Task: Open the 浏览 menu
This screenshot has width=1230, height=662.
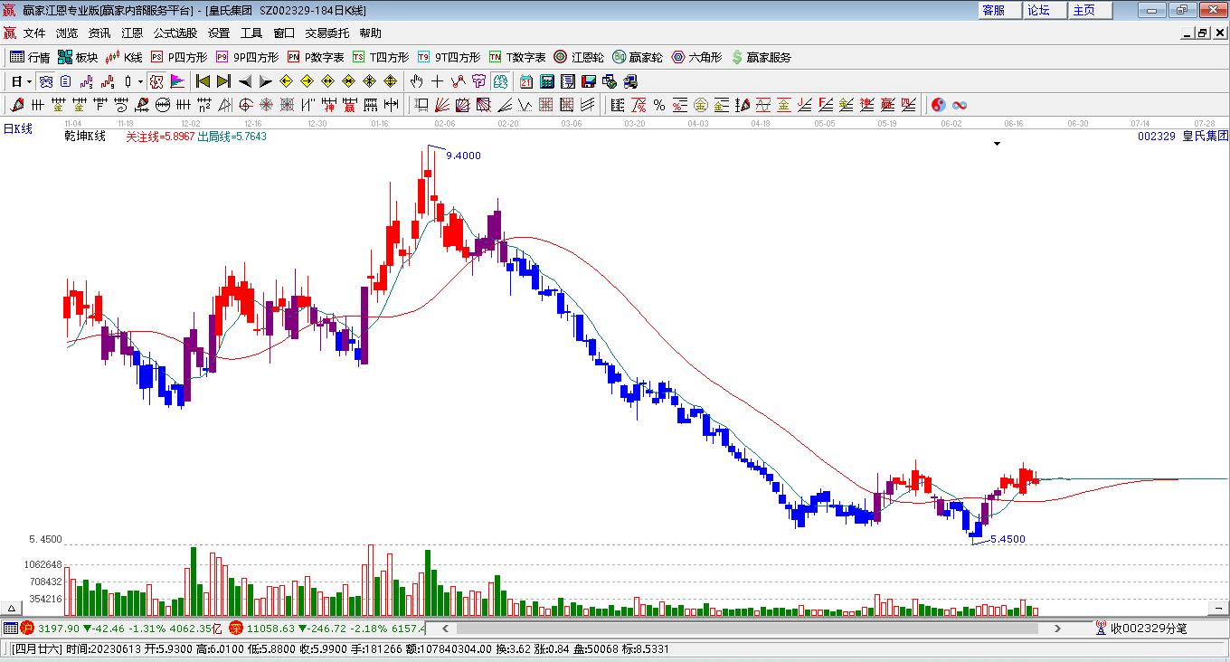Action: 67,33
